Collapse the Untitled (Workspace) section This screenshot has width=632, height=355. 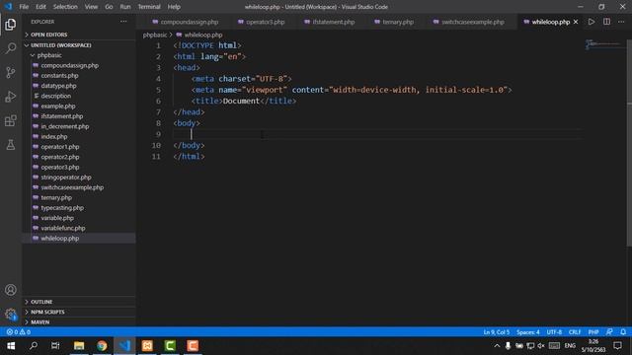pyautogui.click(x=79, y=45)
